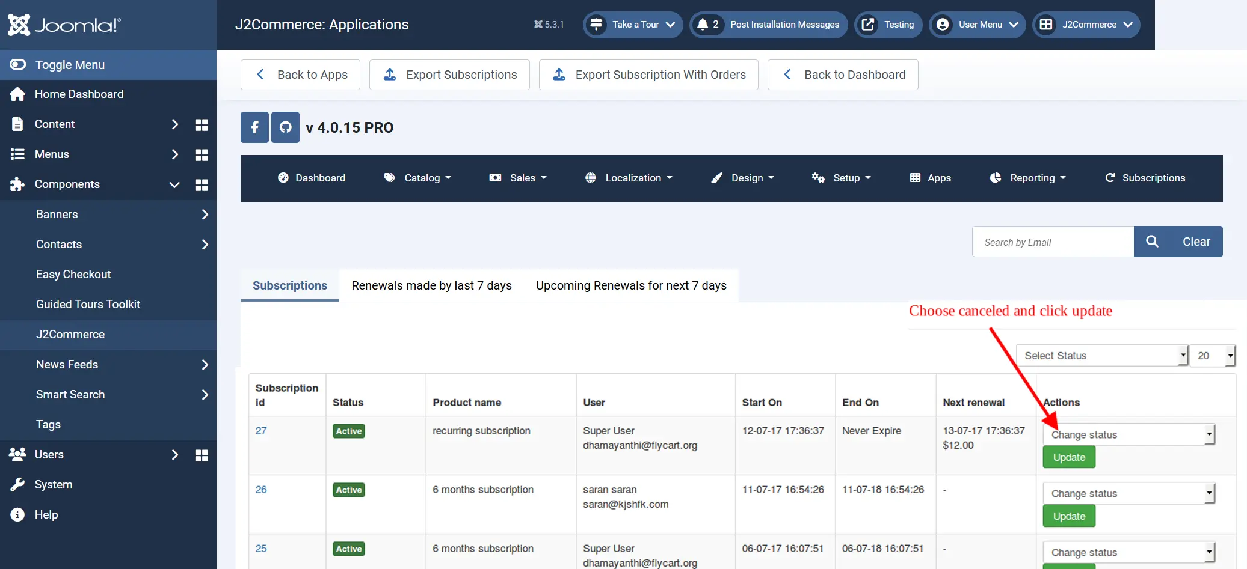Open the GitHub icon link

coord(285,127)
